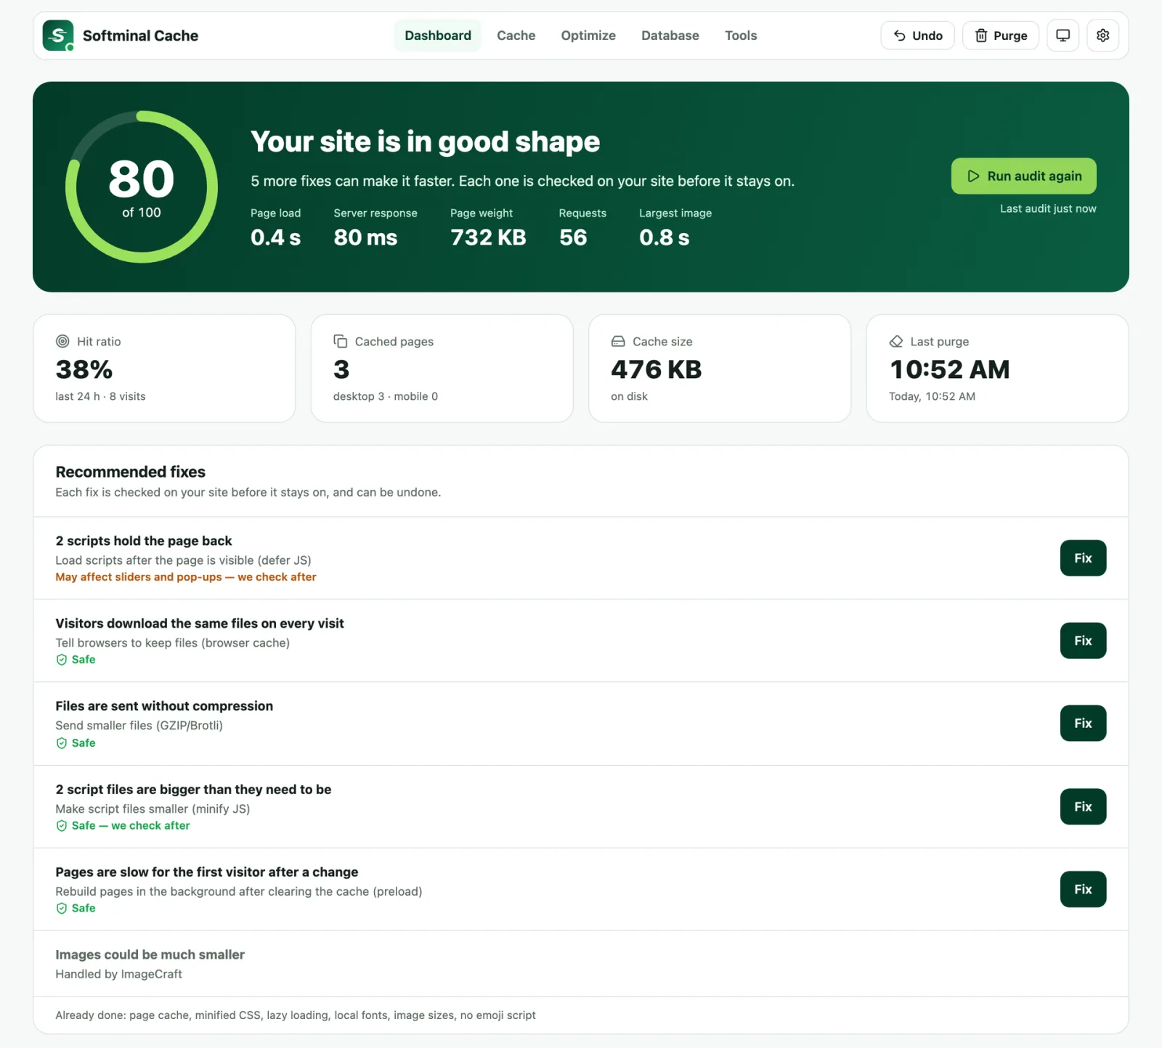This screenshot has height=1048, width=1162.
Task: Click the 'Already done: page cache' footer line
Action: (x=296, y=1015)
